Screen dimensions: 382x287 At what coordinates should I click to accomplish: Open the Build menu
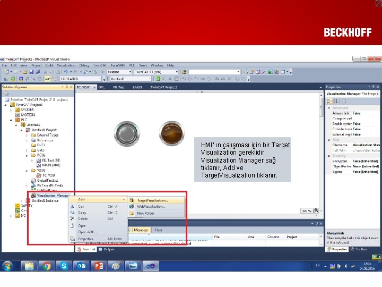(49, 65)
